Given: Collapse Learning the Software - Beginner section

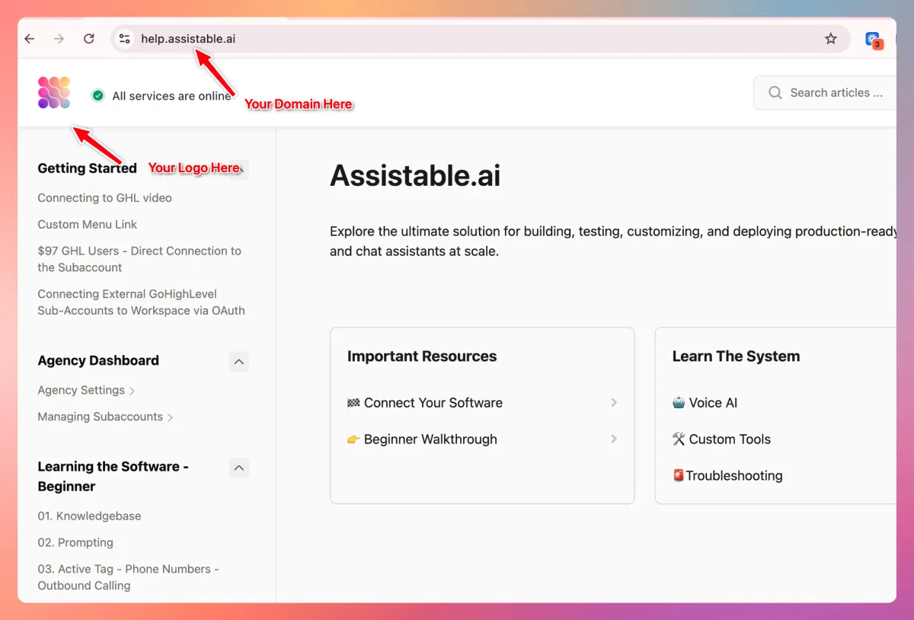Looking at the screenshot, I should 239,468.
